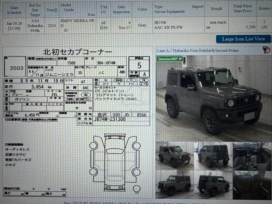Click the crossed-out icon in Lane A header
272x204 pixels.
tap(266, 50)
